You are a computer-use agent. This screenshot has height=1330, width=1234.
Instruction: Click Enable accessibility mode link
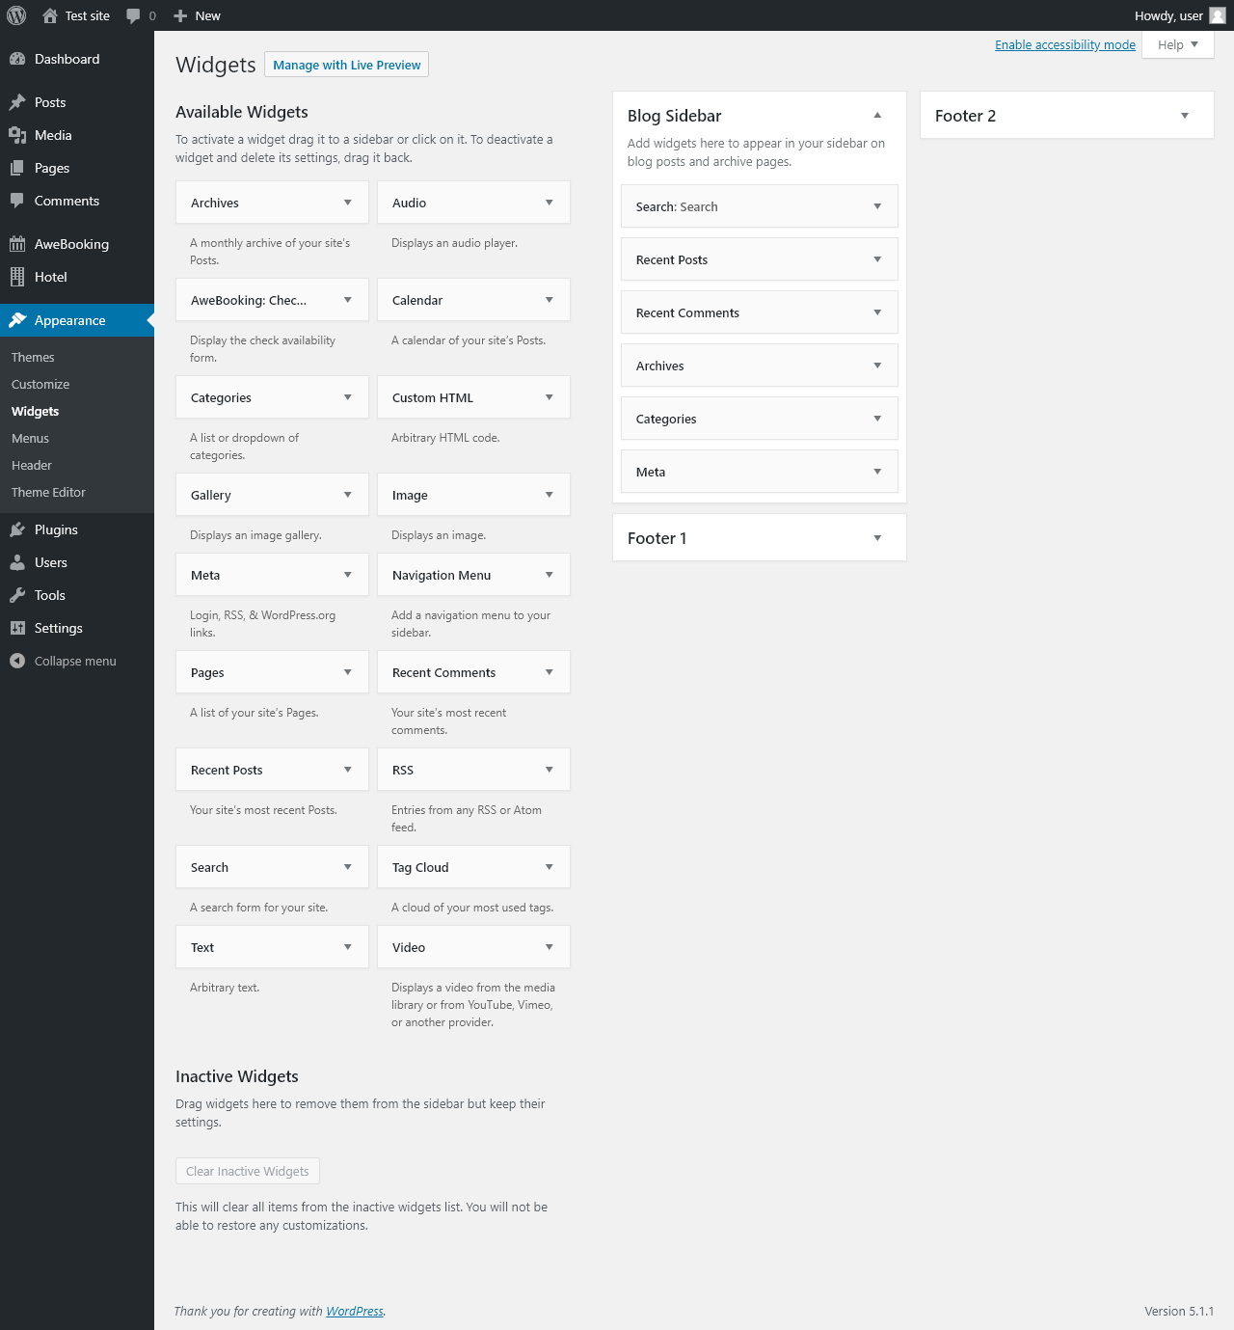point(1065,44)
